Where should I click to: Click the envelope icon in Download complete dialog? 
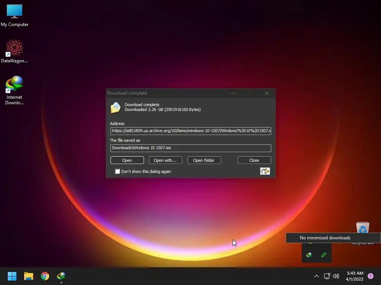point(116,107)
